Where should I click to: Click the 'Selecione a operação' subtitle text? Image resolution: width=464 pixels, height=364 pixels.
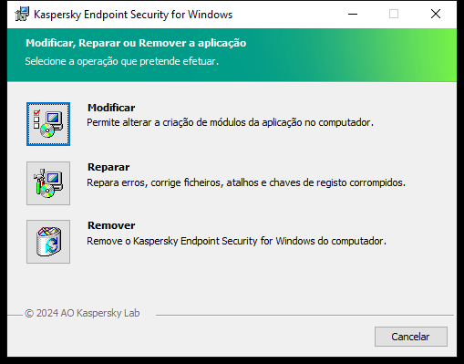coord(122,61)
